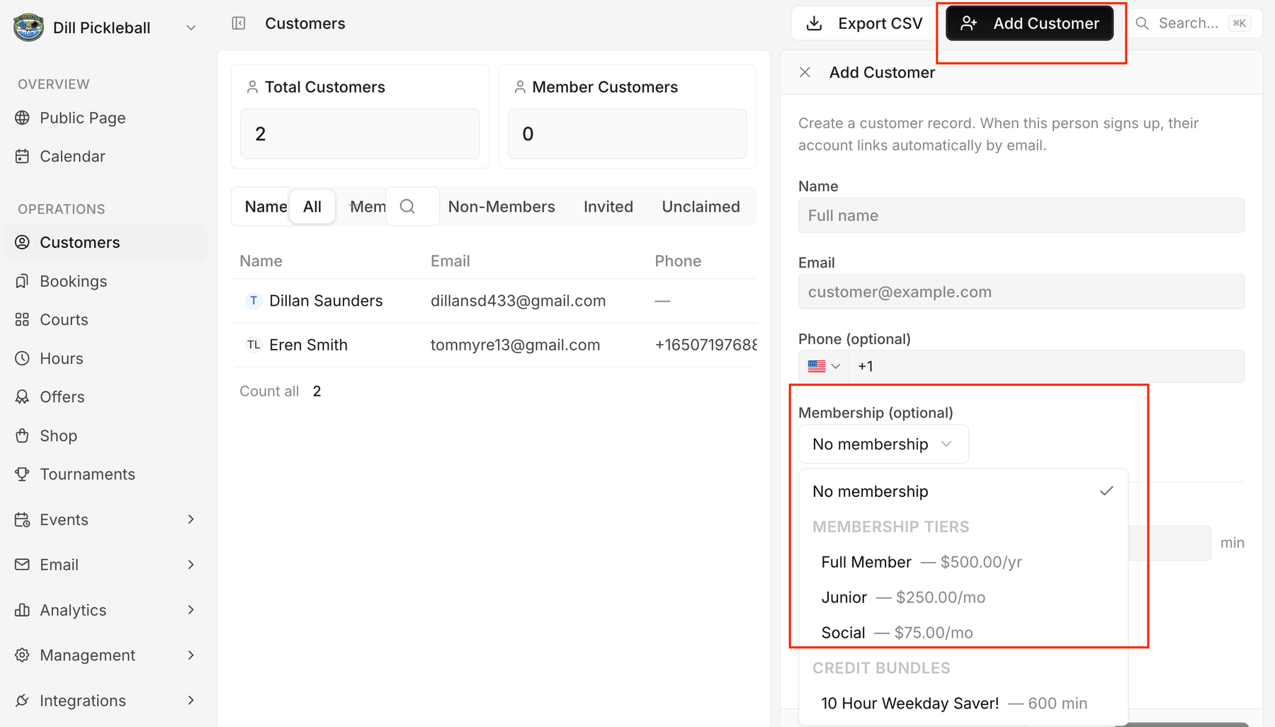Expand the Email submenu chevron
1275x727 pixels.
tap(191, 565)
